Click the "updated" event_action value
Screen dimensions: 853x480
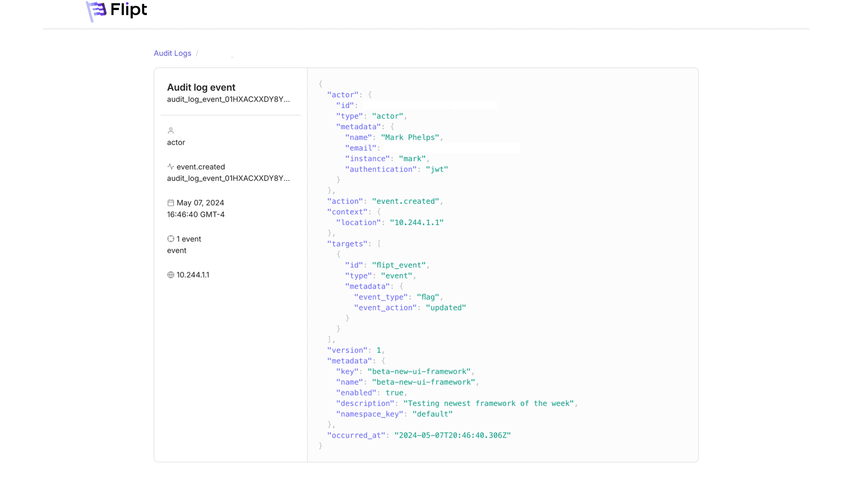coord(446,307)
